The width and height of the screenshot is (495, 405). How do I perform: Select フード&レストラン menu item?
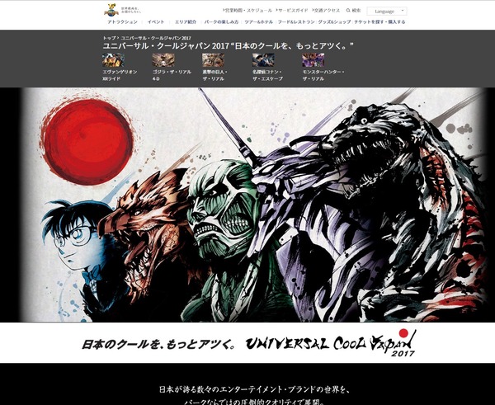coord(296,21)
